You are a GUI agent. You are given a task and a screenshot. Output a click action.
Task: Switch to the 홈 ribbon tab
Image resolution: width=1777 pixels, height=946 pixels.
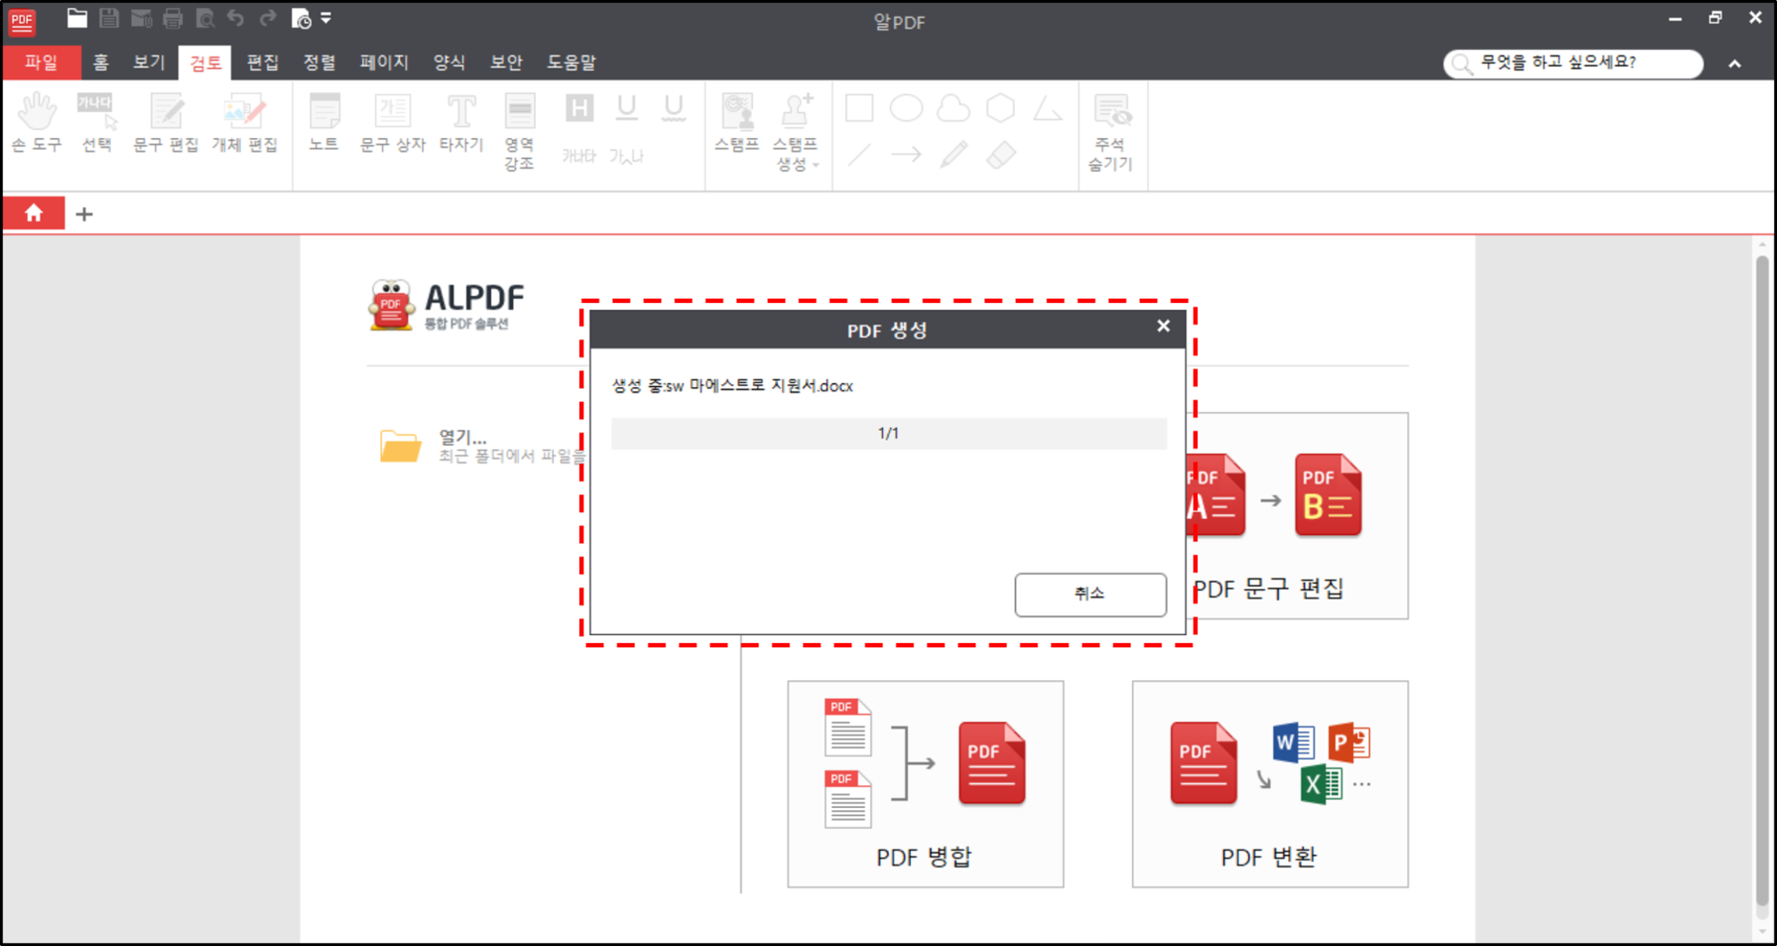(100, 62)
